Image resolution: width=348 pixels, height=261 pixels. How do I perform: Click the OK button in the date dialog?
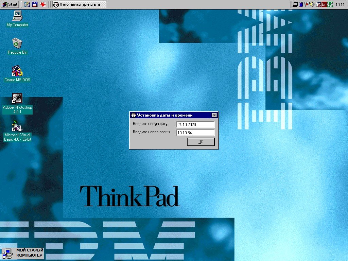tap(201, 142)
